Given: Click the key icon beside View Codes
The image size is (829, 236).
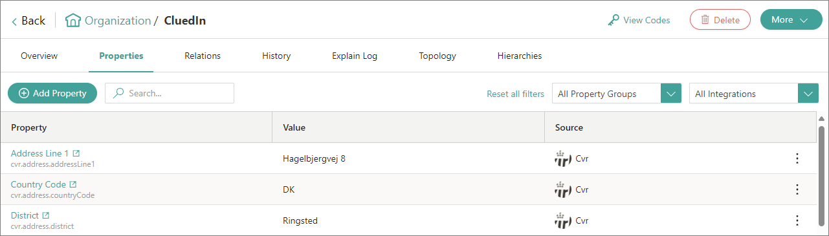Looking at the screenshot, I should (x=613, y=20).
